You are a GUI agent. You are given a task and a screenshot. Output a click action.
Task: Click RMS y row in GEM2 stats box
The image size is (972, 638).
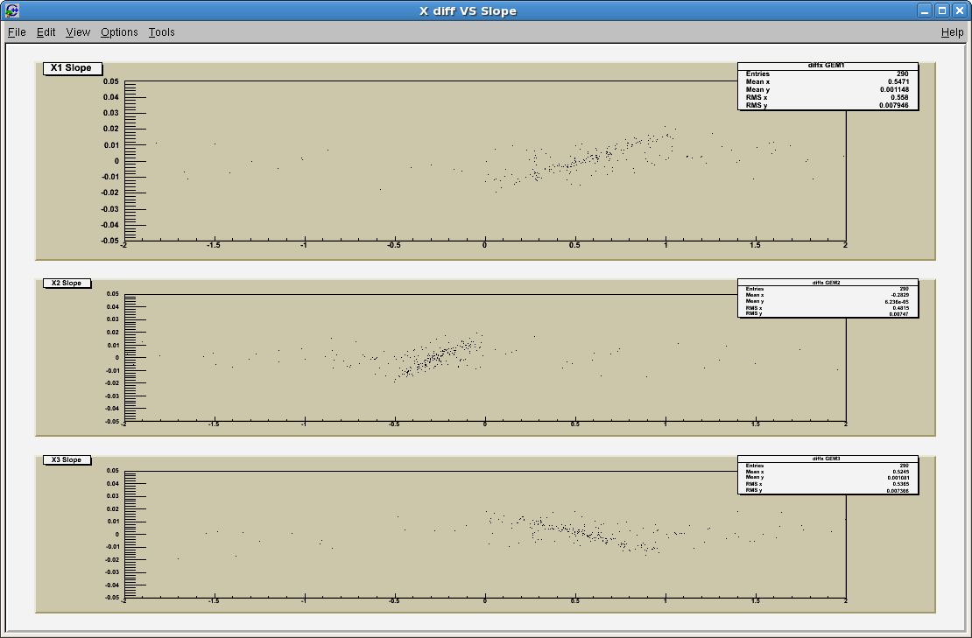827,314
